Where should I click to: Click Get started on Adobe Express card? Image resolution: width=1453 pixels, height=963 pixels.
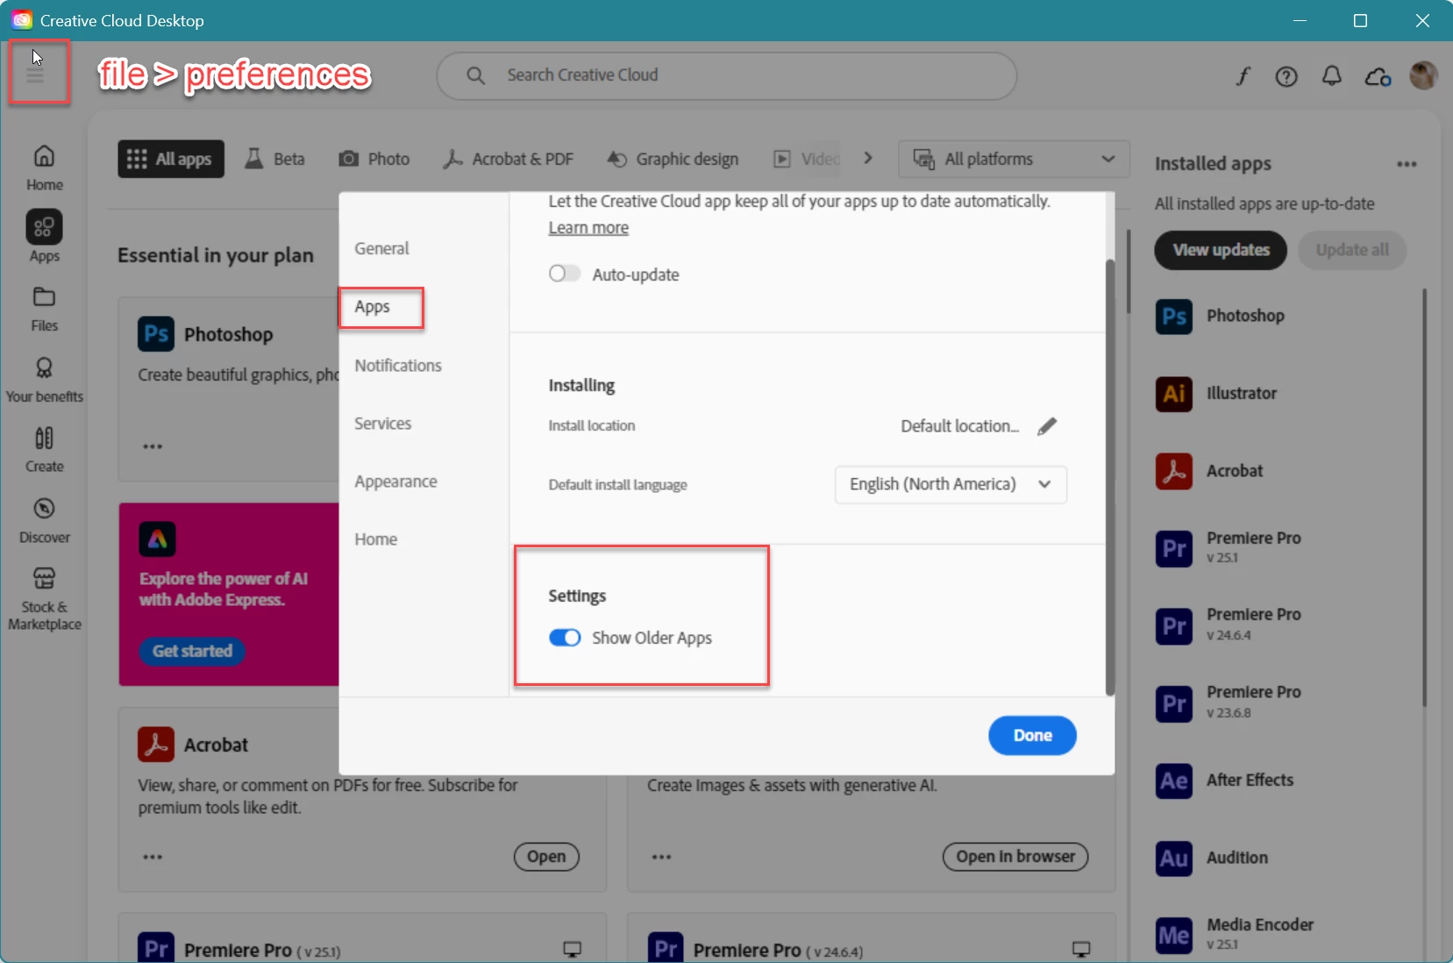192,651
